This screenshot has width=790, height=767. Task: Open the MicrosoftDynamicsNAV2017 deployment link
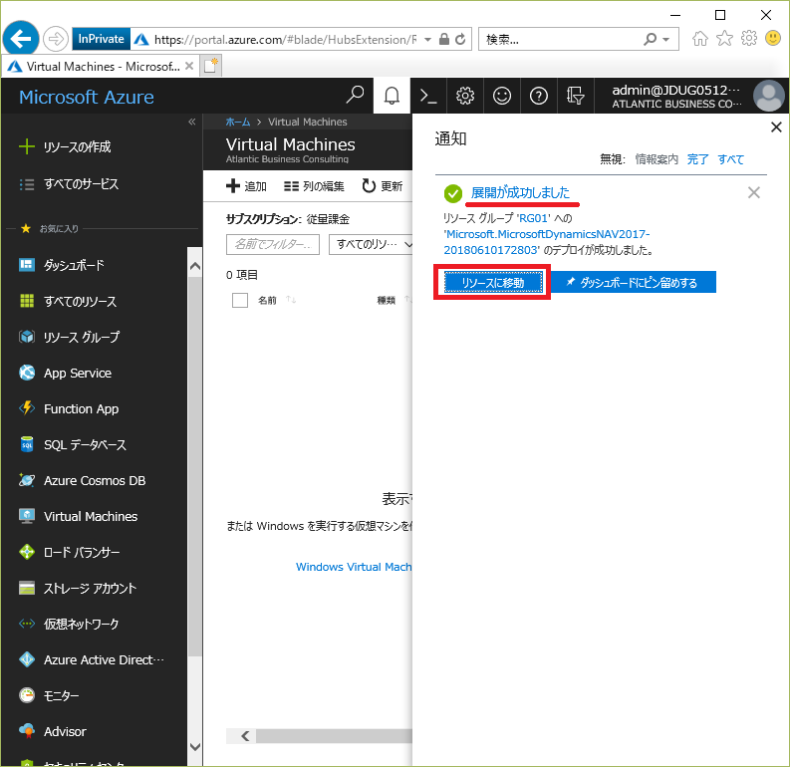(x=547, y=242)
